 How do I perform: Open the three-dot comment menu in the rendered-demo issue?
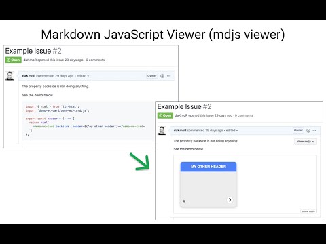tap(314, 131)
